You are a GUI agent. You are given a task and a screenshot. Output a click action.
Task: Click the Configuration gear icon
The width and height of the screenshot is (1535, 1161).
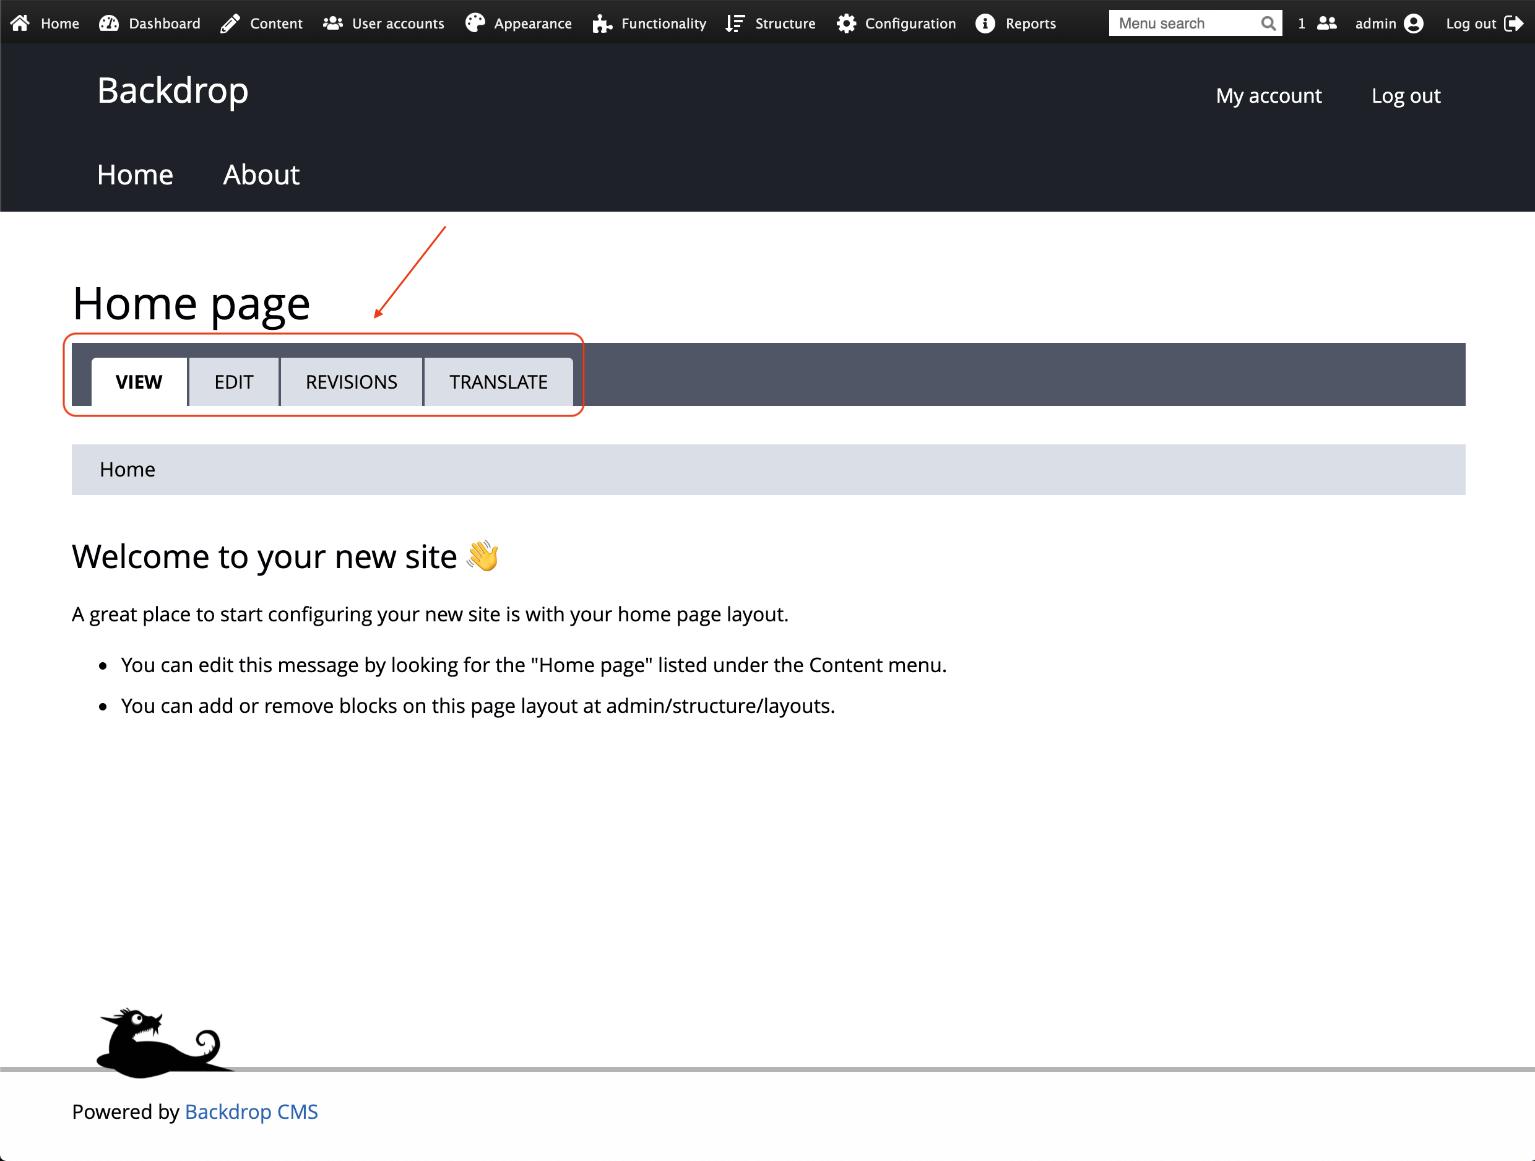pos(847,22)
